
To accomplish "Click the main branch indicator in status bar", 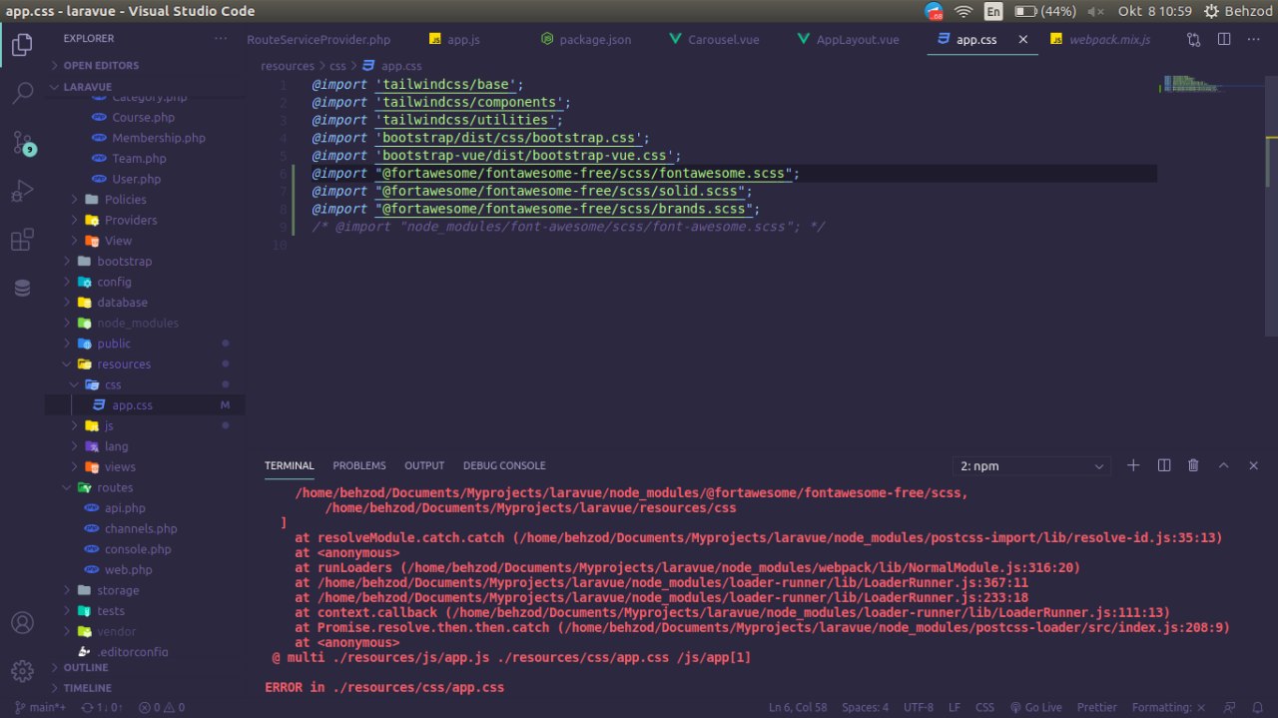I will click(x=41, y=707).
